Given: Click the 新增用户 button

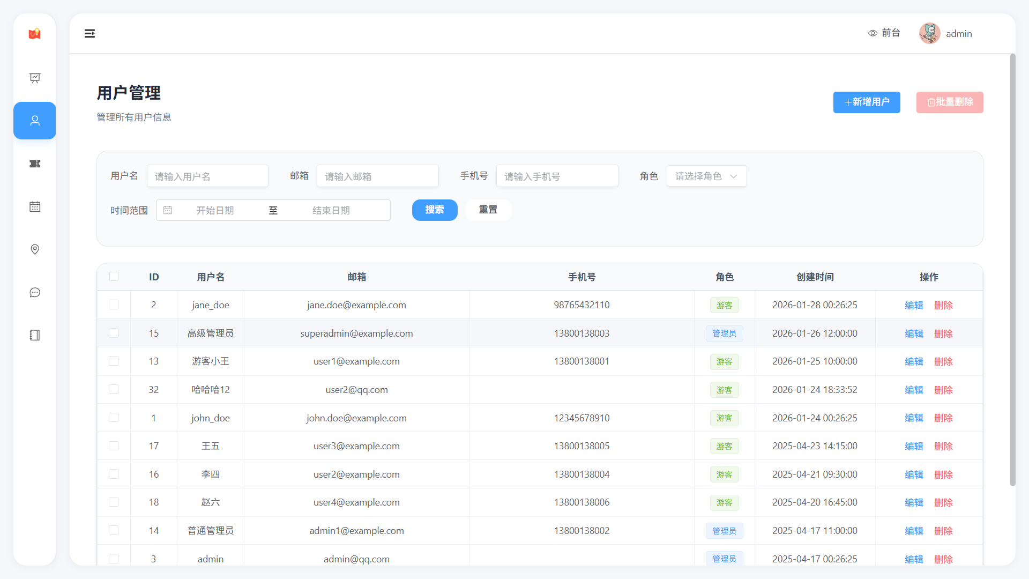Looking at the screenshot, I should (x=866, y=102).
